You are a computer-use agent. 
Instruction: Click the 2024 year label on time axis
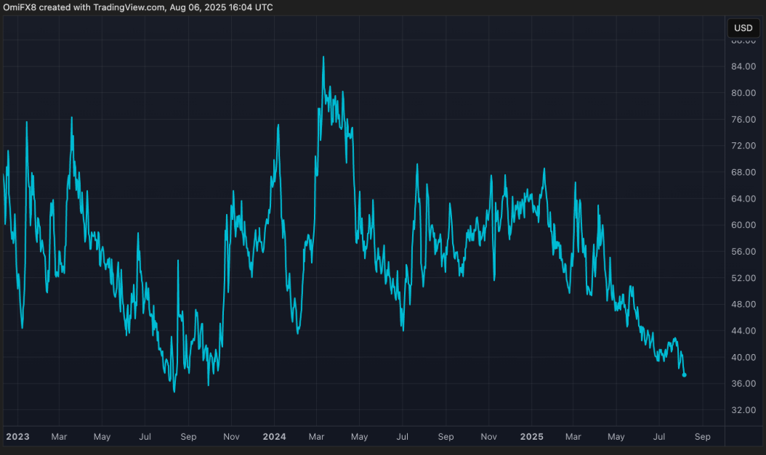pos(274,437)
